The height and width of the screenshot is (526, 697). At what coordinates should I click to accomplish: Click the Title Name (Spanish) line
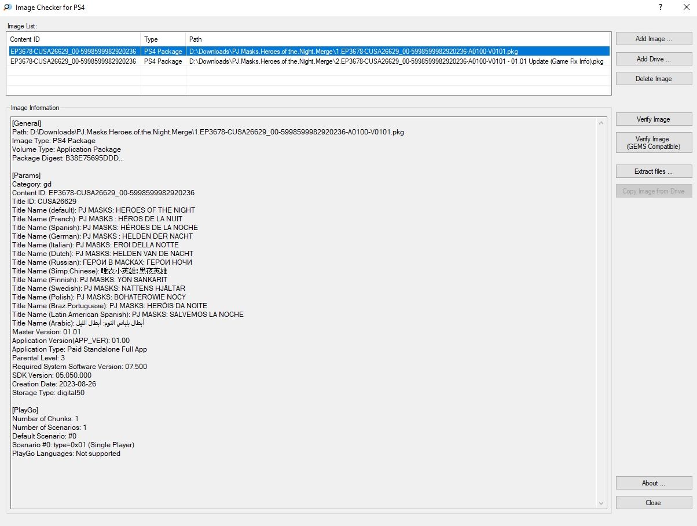(105, 228)
